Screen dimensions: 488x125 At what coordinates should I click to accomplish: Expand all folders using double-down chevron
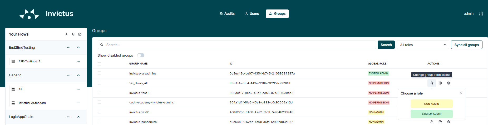(x=73, y=34)
